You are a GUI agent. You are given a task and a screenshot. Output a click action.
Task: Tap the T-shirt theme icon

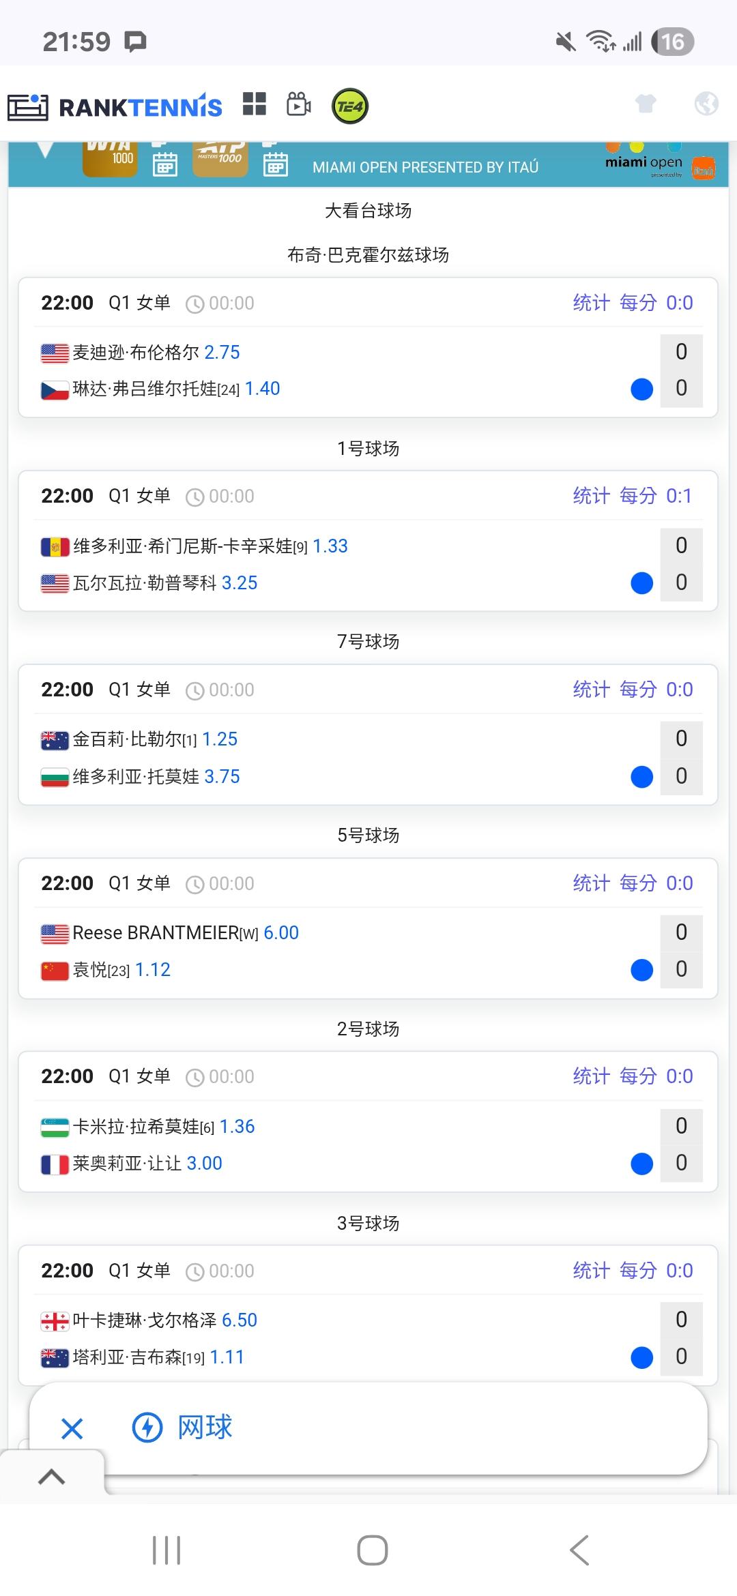646,104
